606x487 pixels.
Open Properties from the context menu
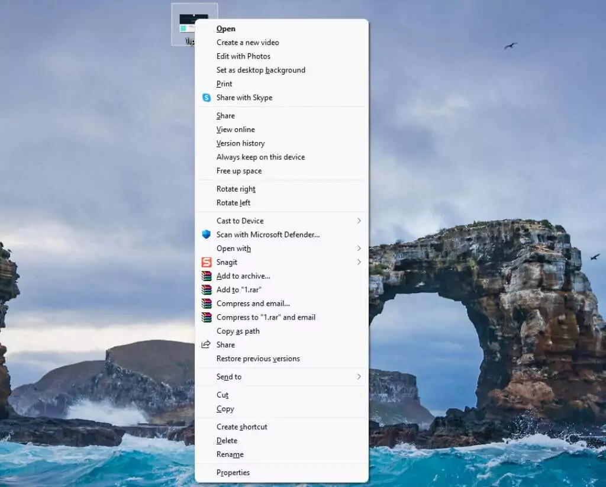233,472
